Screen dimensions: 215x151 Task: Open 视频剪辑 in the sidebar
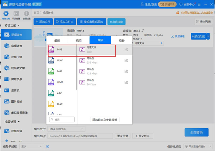[16, 131]
